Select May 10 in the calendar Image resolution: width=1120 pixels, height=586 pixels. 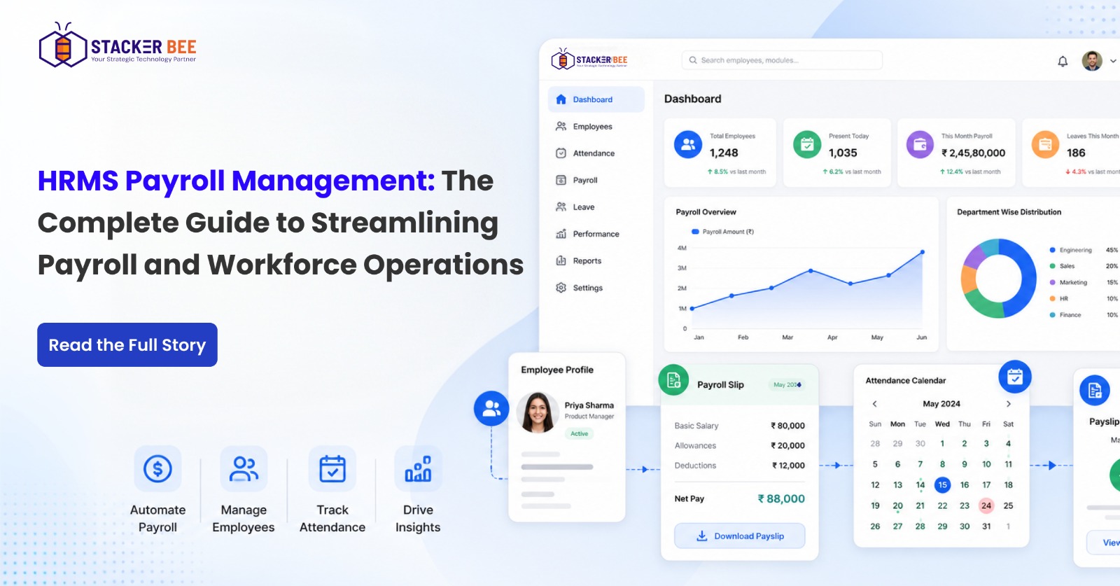[986, 464]
